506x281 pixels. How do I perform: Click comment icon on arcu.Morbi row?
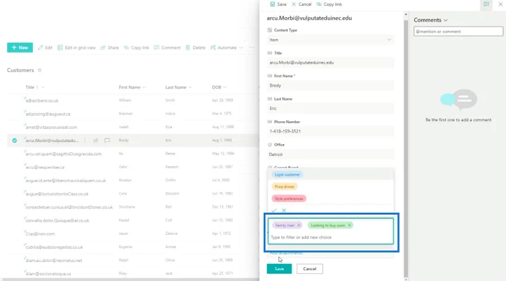click(x=107, y=140)
